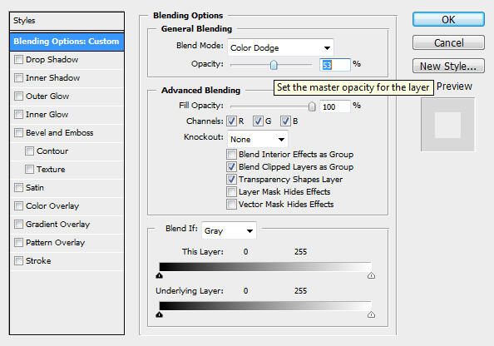Image resolution: width=494 pixels, height=346 pixels.
Task: Click Underlying Layer black point slider
Action: point(160,314)
